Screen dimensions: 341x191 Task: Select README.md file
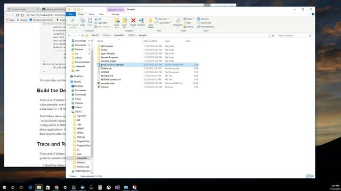tap(107, 76)
